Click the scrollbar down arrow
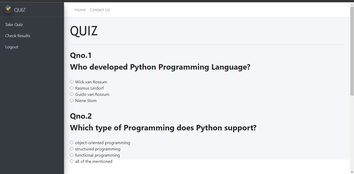 pyautogui.click(x=352, y=172)
